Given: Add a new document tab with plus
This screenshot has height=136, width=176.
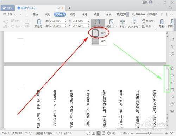Looking at the screenshot, I should [x=69, y=8].
